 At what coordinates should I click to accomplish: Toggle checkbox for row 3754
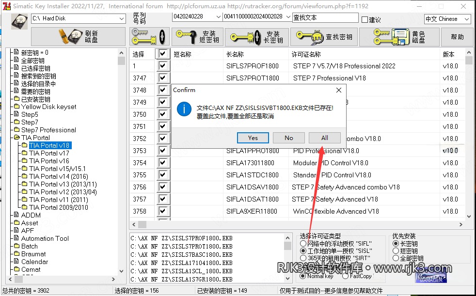pyautogui.click(x=163, y=163)
